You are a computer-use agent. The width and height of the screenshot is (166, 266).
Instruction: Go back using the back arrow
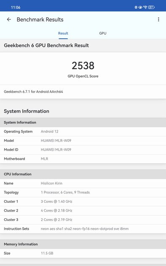click(x=9, y=19)
